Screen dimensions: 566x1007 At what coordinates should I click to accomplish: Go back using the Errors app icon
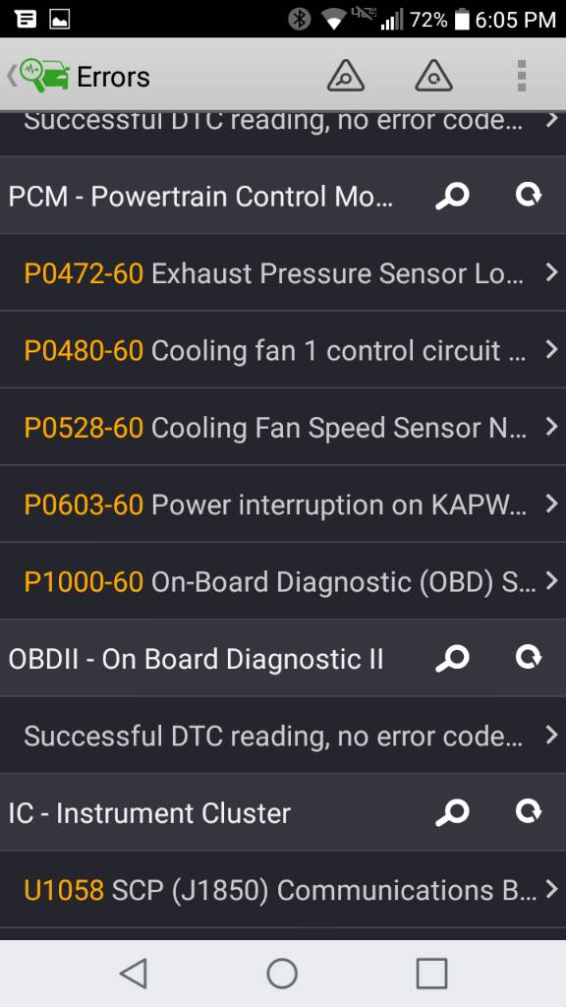click(x=38, y=76)
